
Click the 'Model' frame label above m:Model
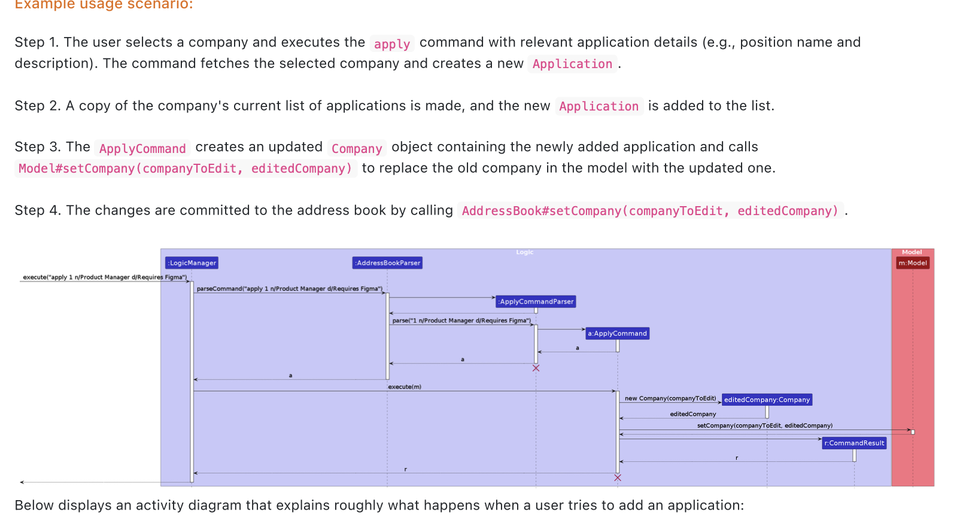pos(912,252)
